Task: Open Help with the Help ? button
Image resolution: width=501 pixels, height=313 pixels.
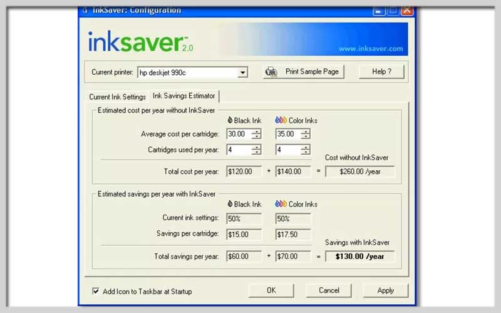Action: click(x=381, y=71)
